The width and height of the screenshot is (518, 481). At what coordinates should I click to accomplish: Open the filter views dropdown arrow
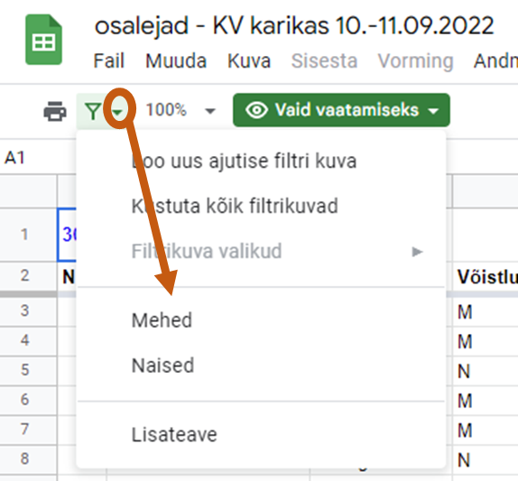tap(117, 112)
